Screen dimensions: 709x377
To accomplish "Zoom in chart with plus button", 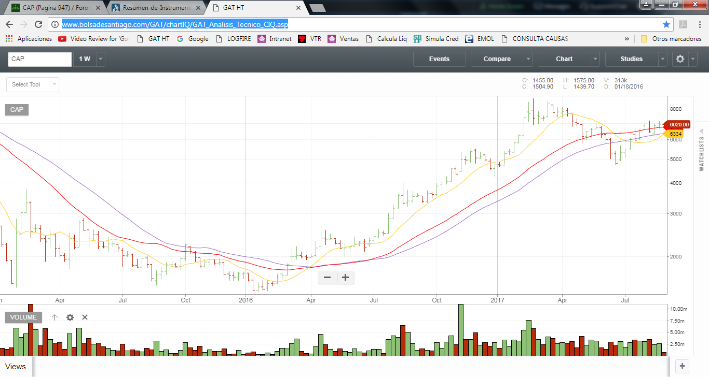I will (345, 278).
